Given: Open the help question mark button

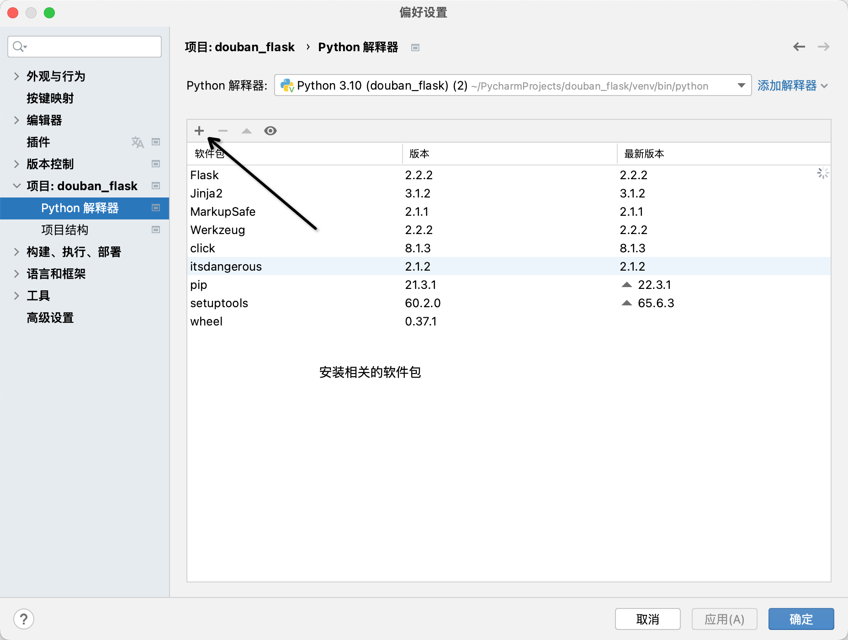Looking at the screenshot, I should point(24,619).
